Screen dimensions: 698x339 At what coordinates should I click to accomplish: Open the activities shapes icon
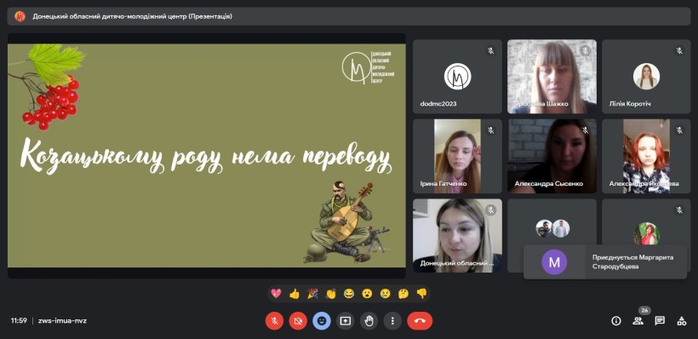[x=682, y=321]
